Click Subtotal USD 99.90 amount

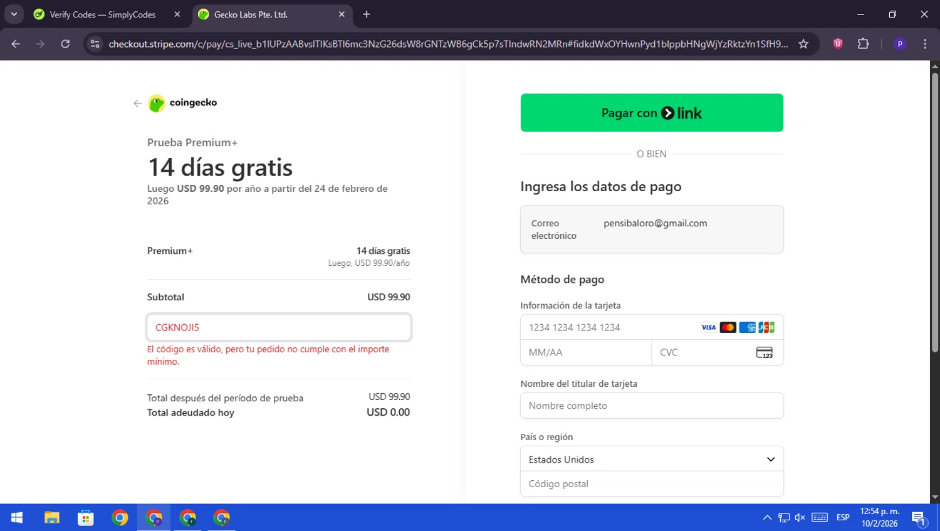389,297
